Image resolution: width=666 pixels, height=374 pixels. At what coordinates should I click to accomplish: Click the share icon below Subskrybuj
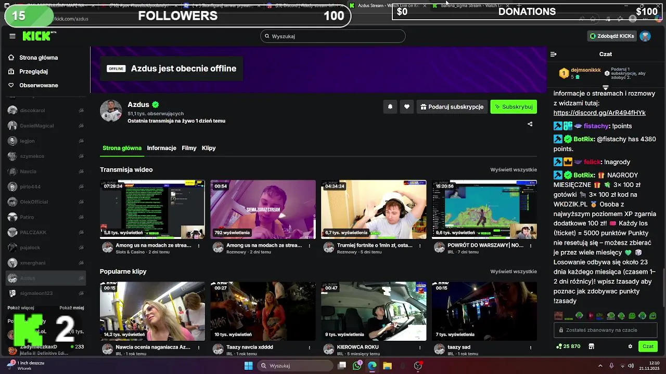(x=530, y=124)
